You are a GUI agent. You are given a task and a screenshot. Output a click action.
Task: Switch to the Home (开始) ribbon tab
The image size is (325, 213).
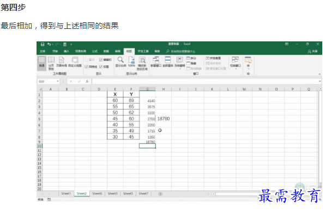tap(55, 51)
